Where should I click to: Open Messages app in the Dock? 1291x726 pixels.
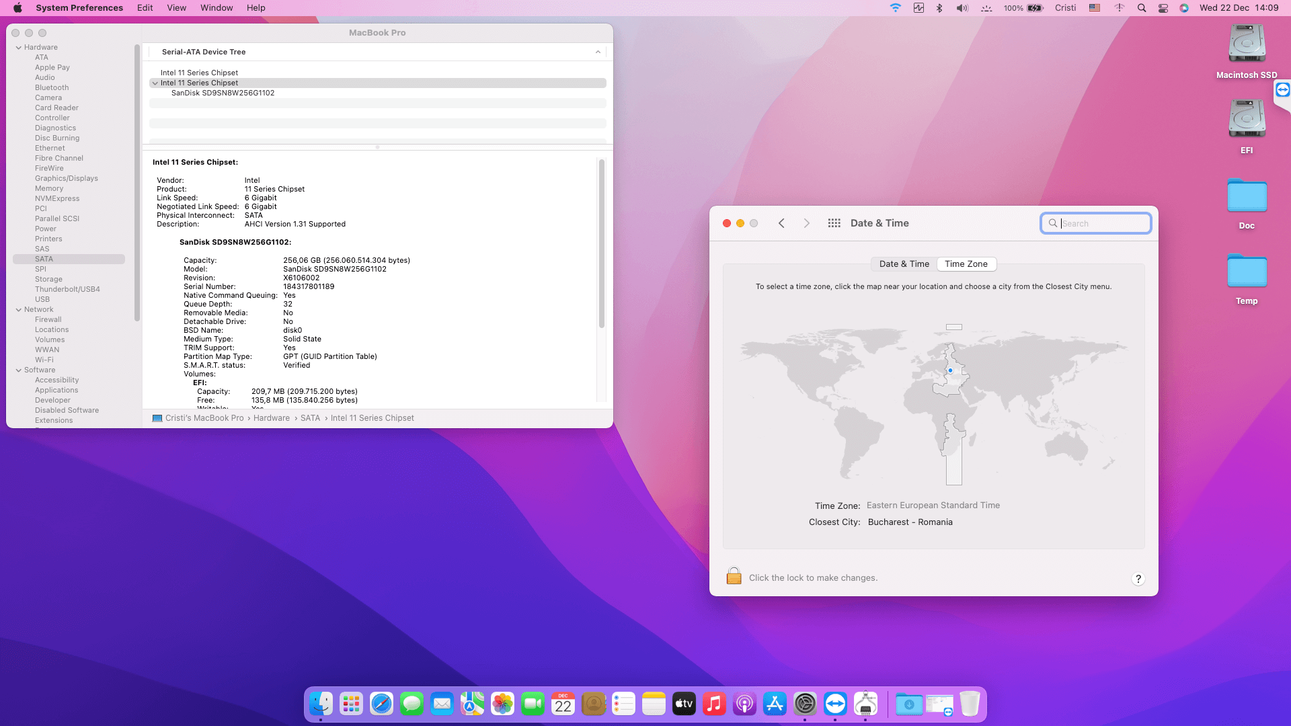[x=412, y=704]
